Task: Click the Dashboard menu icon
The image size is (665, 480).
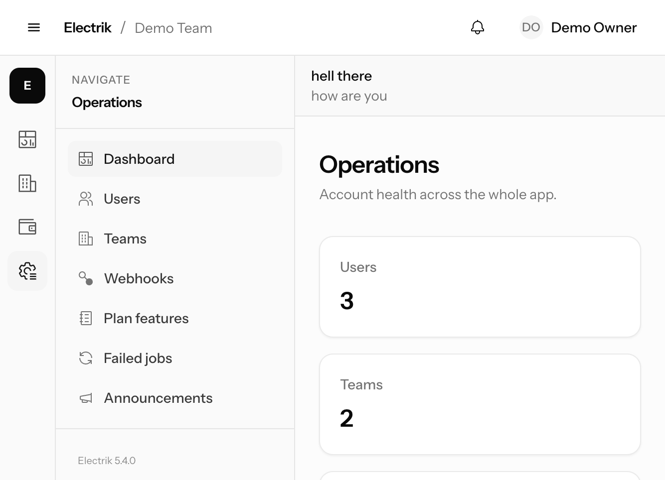Action: click(86, 159)
